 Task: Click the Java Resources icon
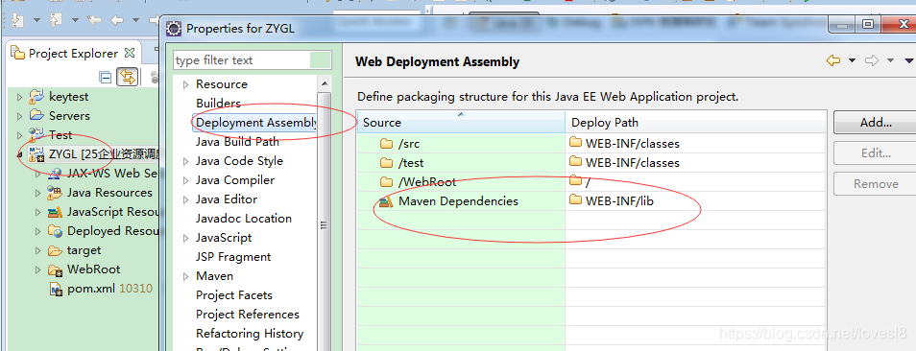[55, 193]
